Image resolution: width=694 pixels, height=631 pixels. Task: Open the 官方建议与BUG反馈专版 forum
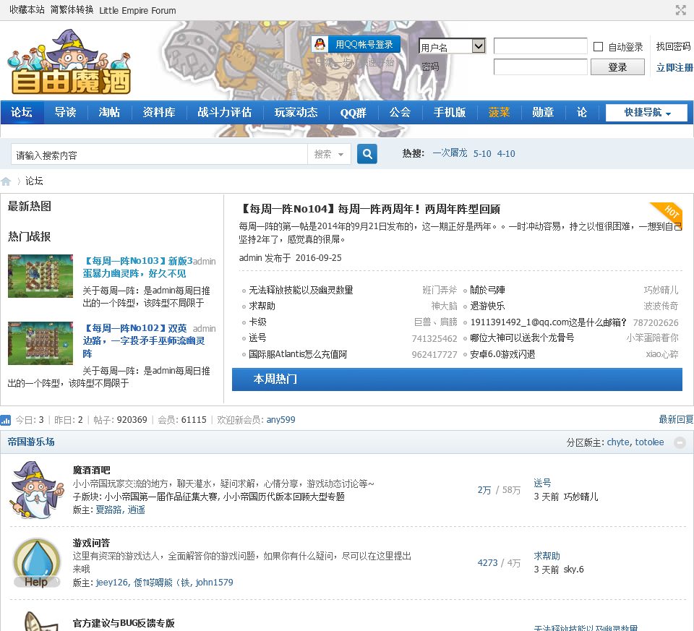(x=124, y=624)
